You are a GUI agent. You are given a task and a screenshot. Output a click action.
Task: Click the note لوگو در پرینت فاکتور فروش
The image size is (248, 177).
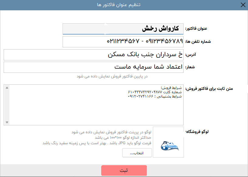click(111, 132)
